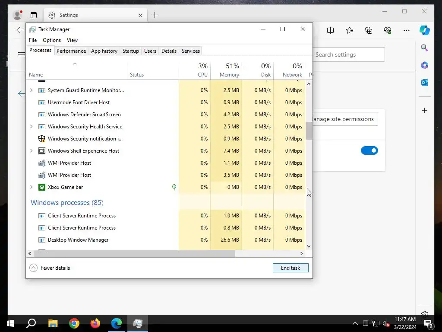Click the End task button

tap(290, 268)
